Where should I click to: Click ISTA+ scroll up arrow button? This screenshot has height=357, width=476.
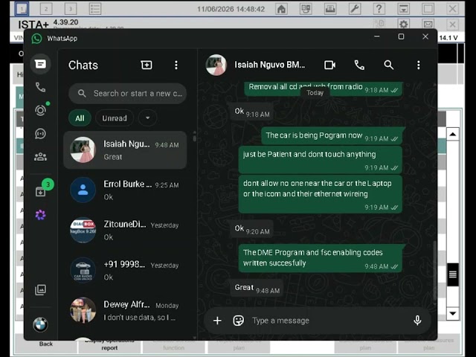click(453, 134)
